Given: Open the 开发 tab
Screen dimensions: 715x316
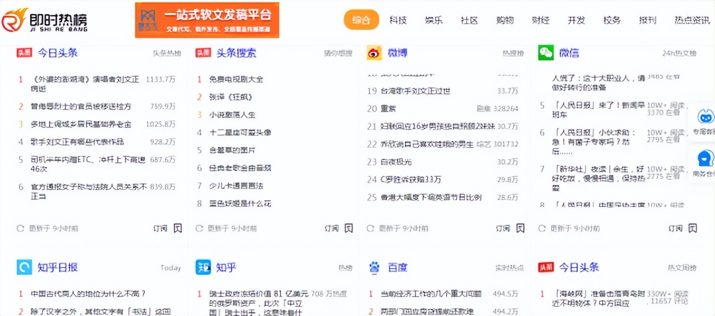Looking at the screenshot, I should tap(577, 21).
